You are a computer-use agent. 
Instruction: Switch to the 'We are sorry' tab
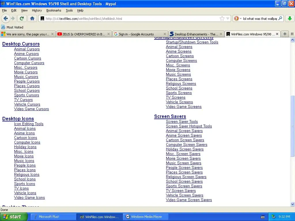pyautogui.click(x=28, y=34)
